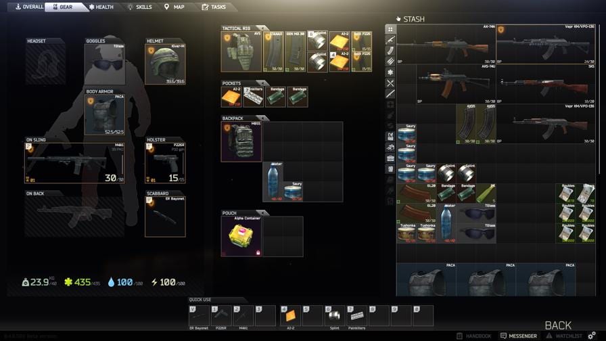Image resolution: width=606 pixels, height=341 pixels.
Task: Select PACA in body armor slot
Action: point(105,115)
